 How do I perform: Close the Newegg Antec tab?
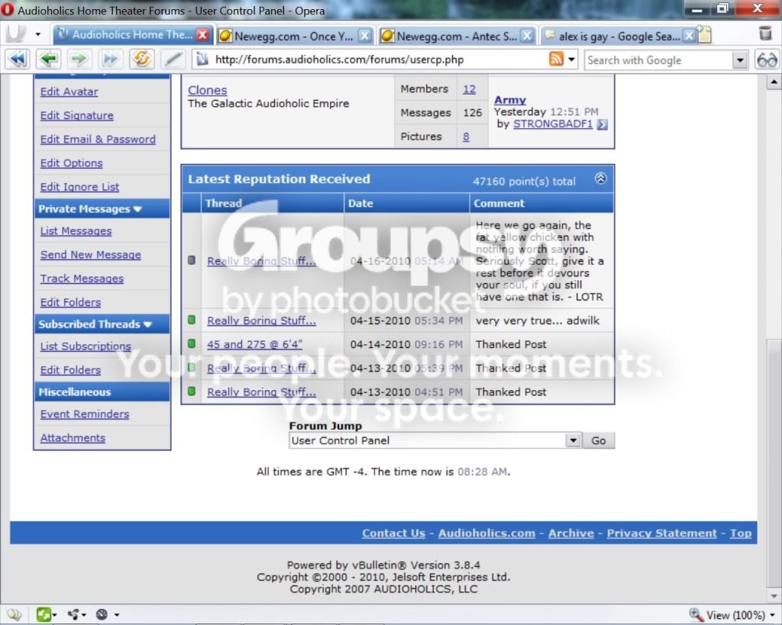point(527,36)
